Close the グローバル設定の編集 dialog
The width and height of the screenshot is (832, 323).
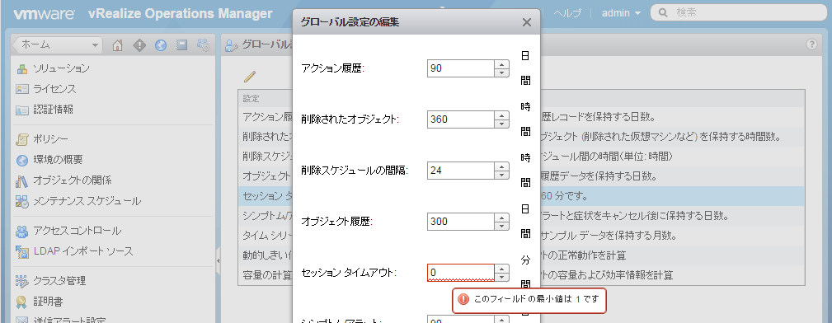pos(526,22)
